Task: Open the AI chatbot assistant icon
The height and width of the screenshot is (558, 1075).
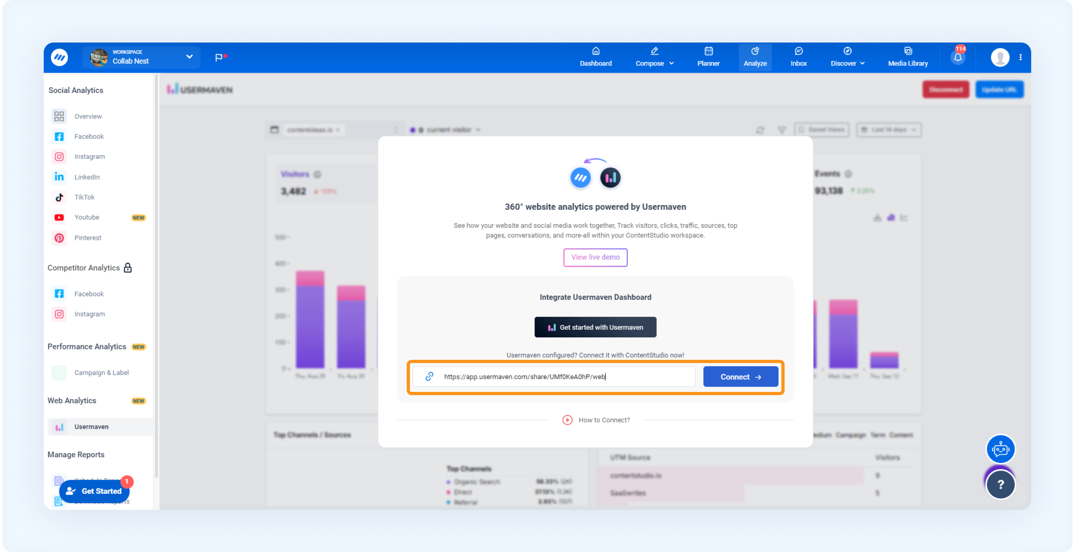Action: click(x=1000, y=449)
